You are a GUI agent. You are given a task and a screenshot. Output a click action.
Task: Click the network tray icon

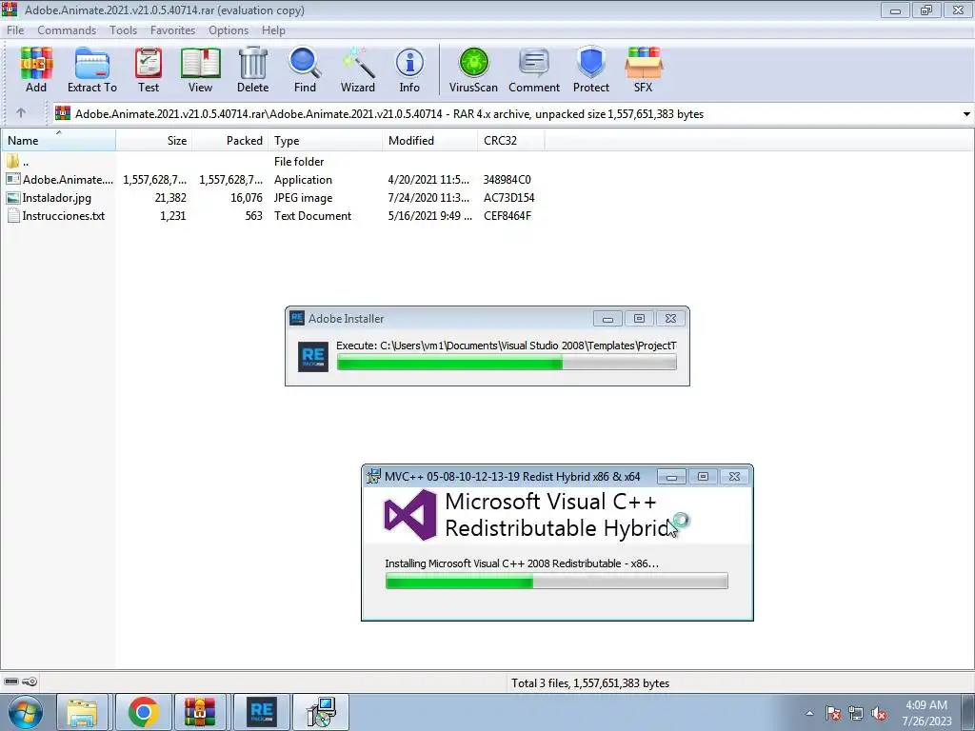tap(856, 713)
